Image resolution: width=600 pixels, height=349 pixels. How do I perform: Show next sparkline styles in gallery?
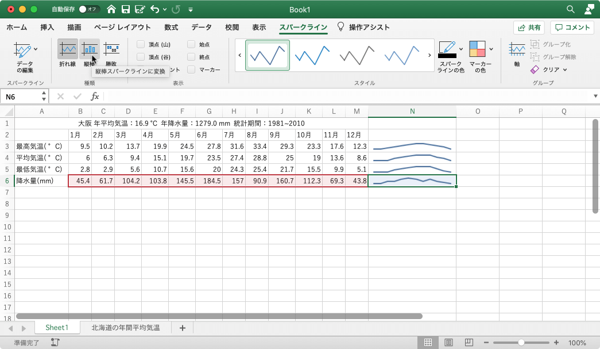coord(429,55)
